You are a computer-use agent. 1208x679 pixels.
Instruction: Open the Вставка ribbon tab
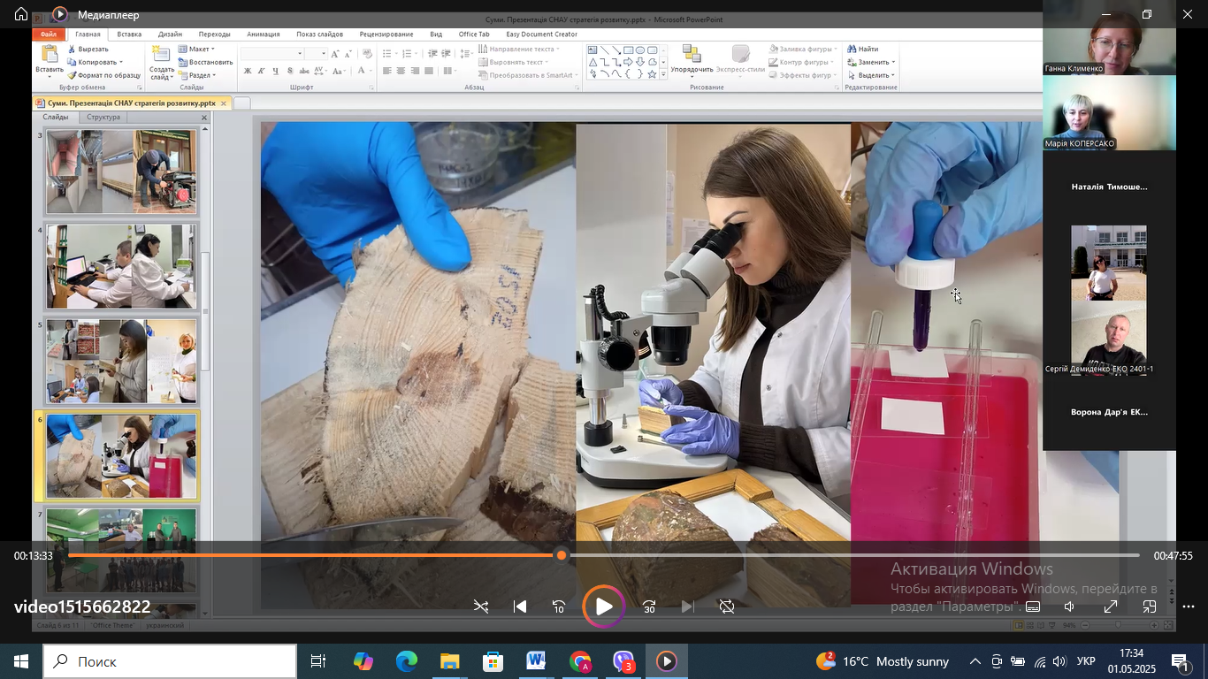click(x=129, y=34)
